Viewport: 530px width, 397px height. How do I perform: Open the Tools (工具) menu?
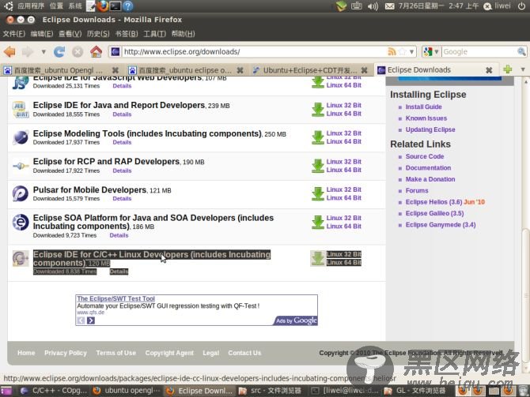point(154,34)
